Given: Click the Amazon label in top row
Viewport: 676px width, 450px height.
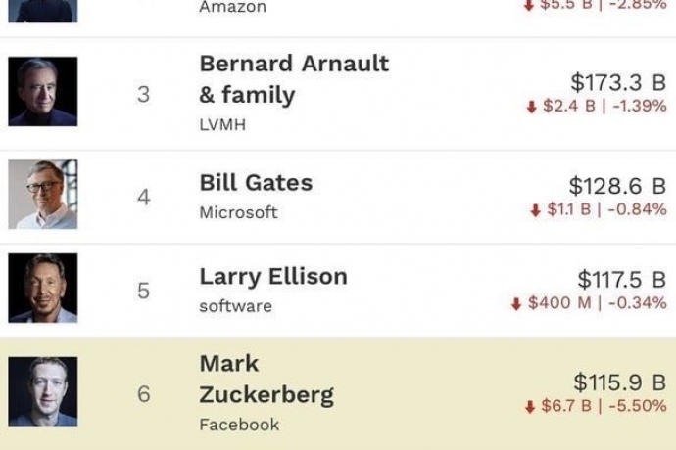Looking at the screenshot, I should click(x=232, y=7).
